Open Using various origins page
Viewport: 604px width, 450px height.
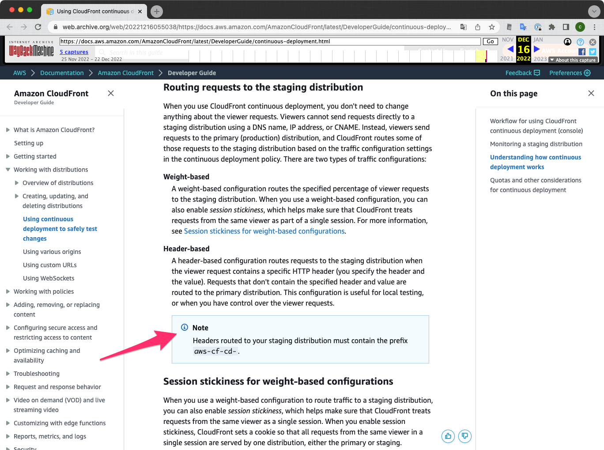coord(52,252)
